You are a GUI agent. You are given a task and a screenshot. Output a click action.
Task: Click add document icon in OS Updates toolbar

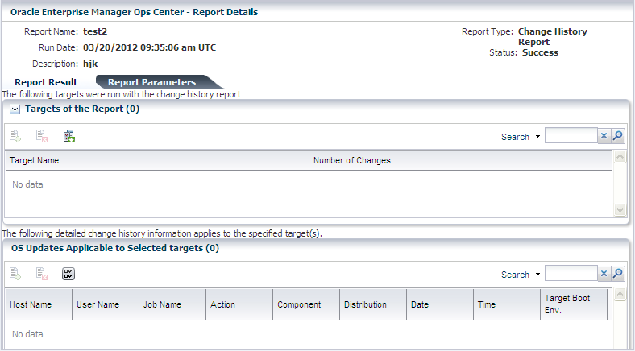[x=15, y=274]
